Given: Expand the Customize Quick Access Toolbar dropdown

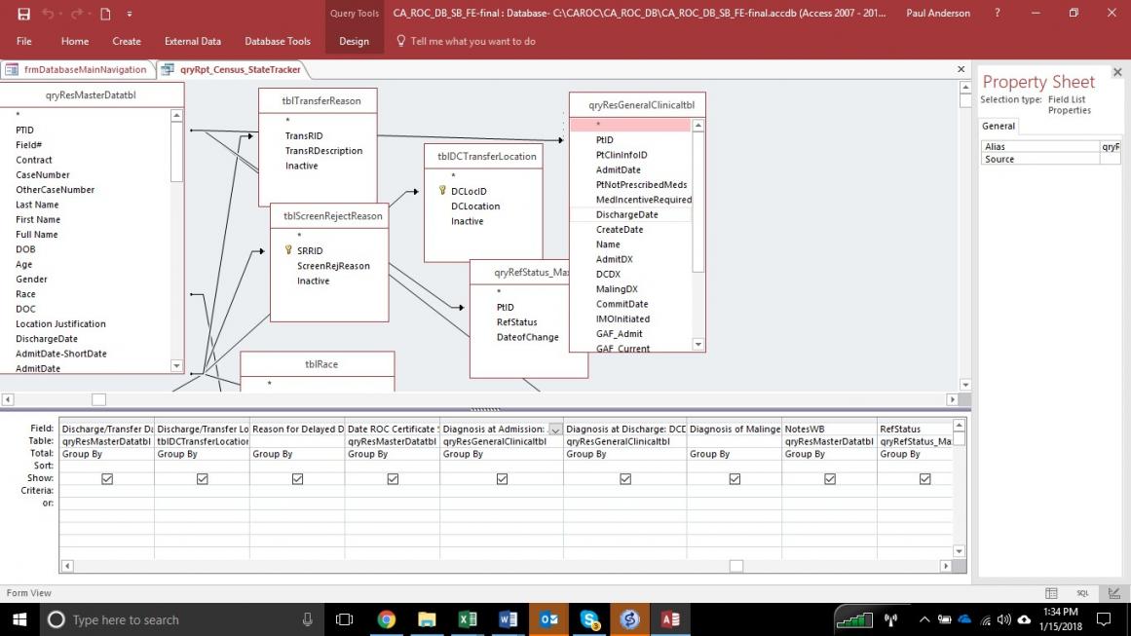Looking at the screenshot, I should (130, 14).
